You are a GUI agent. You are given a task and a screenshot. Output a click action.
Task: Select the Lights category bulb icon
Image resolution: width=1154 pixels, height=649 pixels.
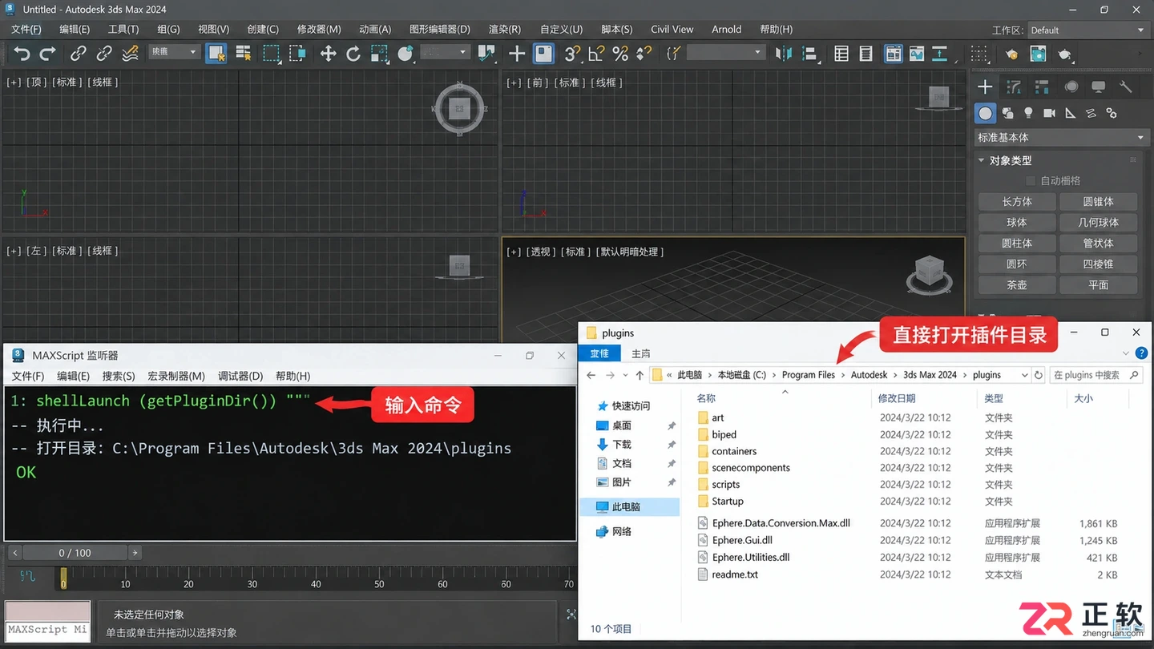point(1028,113)
